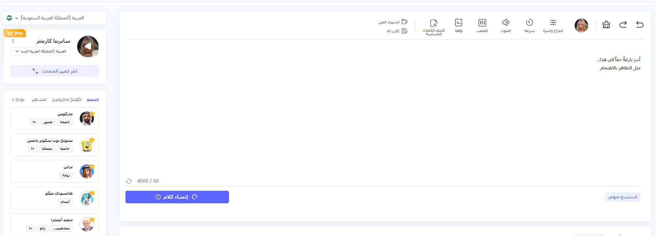Switch to the المشاهير voice tab

click(39, 100)
